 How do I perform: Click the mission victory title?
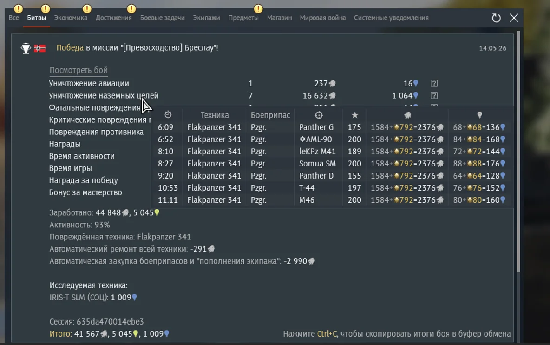click(137, 48)
